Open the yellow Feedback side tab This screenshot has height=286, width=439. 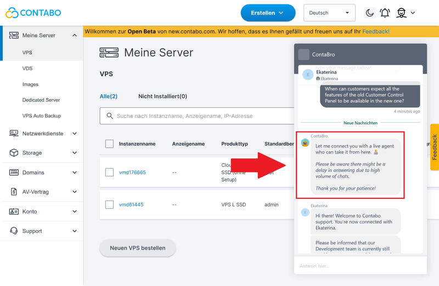pyautogui.click(x=434, y=147)
